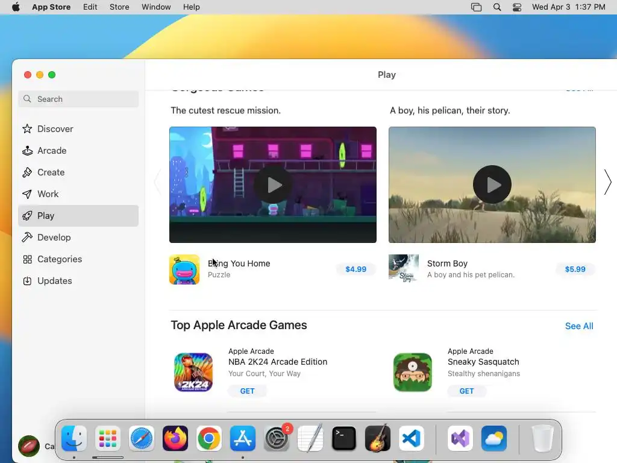Select the Play rocket icon

pyautogui.click(x=27, y=216)
